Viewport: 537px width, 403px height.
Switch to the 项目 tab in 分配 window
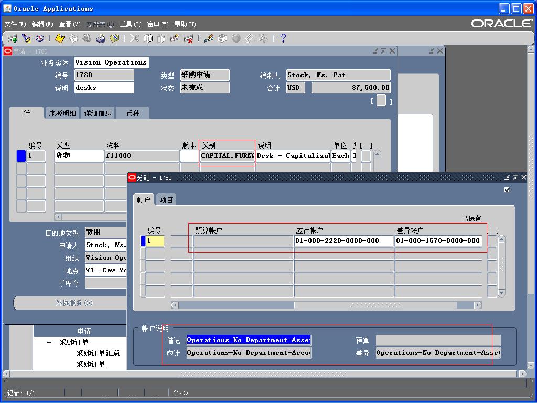[x=166, y=200]
